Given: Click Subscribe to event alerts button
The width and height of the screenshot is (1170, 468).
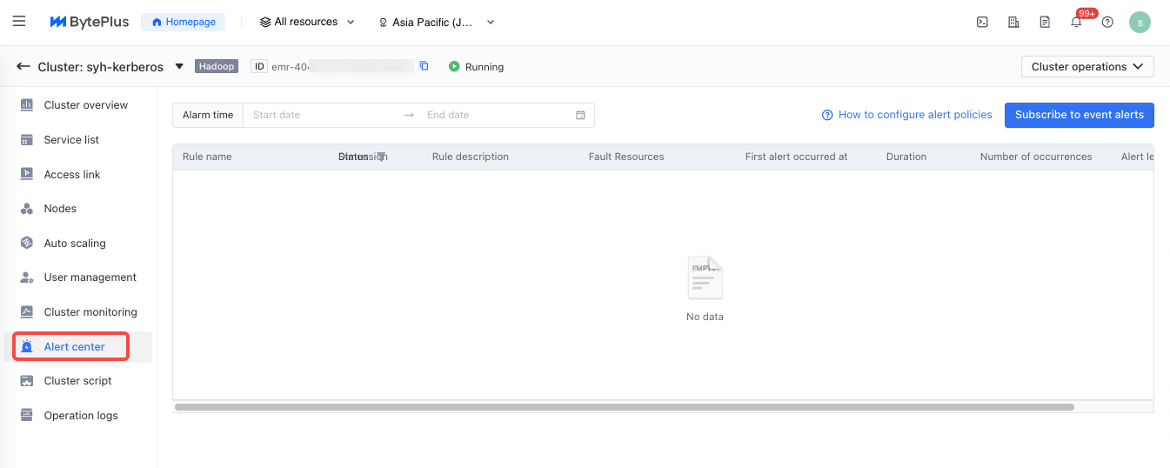Looking at the screenshot, I should click(1079, 115).
